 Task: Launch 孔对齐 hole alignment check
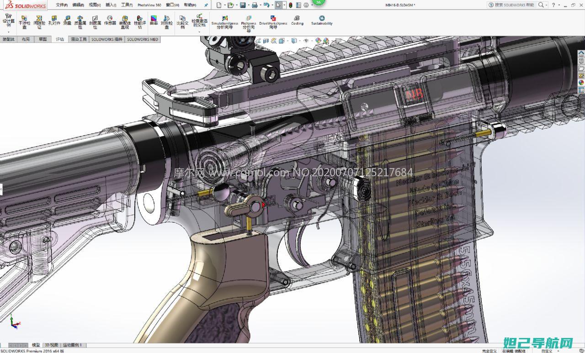click(x=54, y=21)
